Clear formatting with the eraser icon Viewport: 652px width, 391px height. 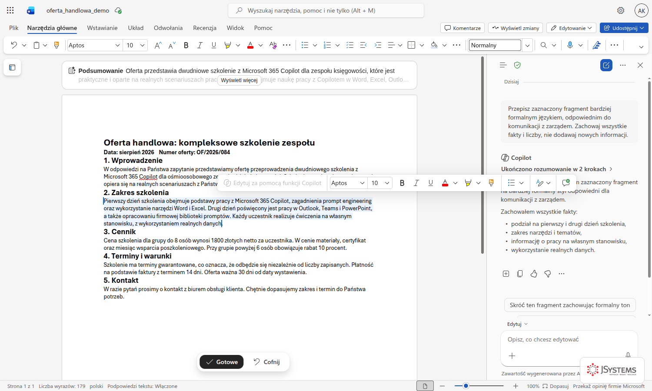(x=273, y=45)
